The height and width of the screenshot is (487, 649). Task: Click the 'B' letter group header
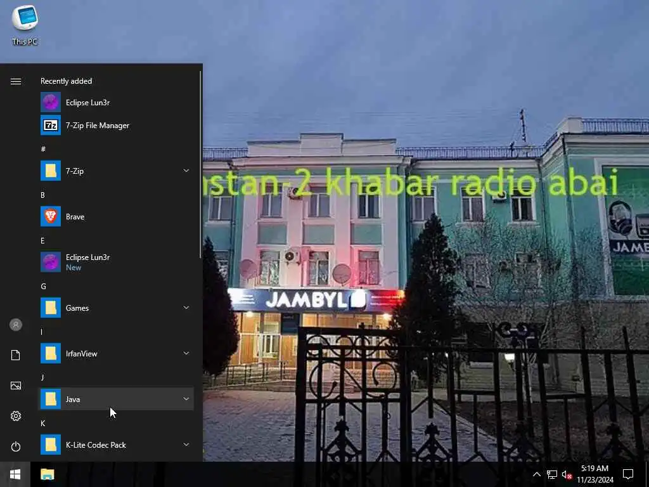tap(42, 195)
